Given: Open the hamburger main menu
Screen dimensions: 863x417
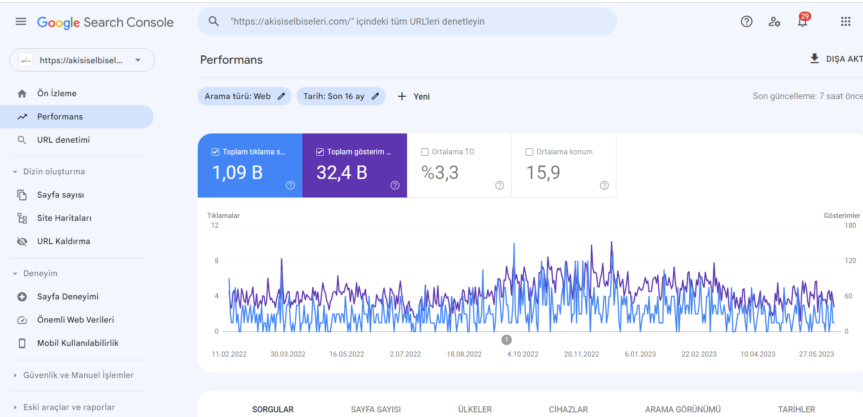Looking at the screenshot, I should 21,21.
